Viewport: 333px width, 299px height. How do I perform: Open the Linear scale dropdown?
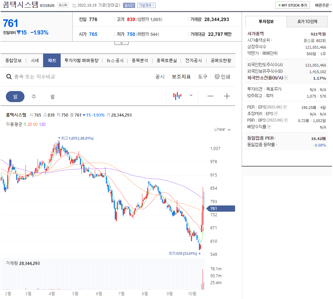(x=222, y=129)
